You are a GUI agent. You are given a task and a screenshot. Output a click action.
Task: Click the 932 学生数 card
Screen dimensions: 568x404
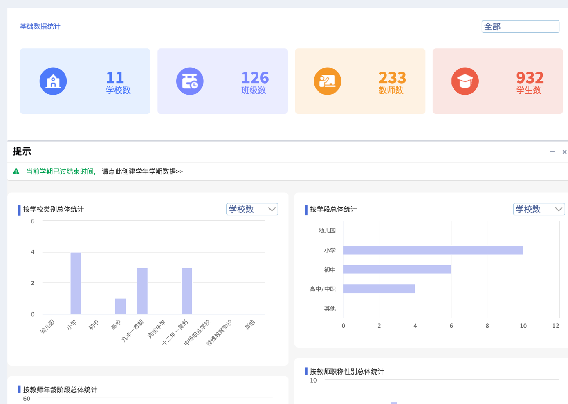pyautogui.click(x=498, y=81)
